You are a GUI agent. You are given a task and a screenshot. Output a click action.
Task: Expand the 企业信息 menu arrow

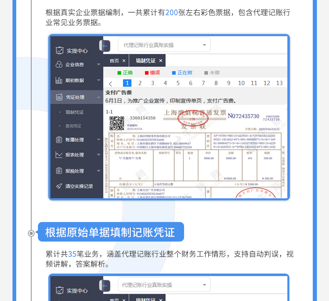coord(98,64)
